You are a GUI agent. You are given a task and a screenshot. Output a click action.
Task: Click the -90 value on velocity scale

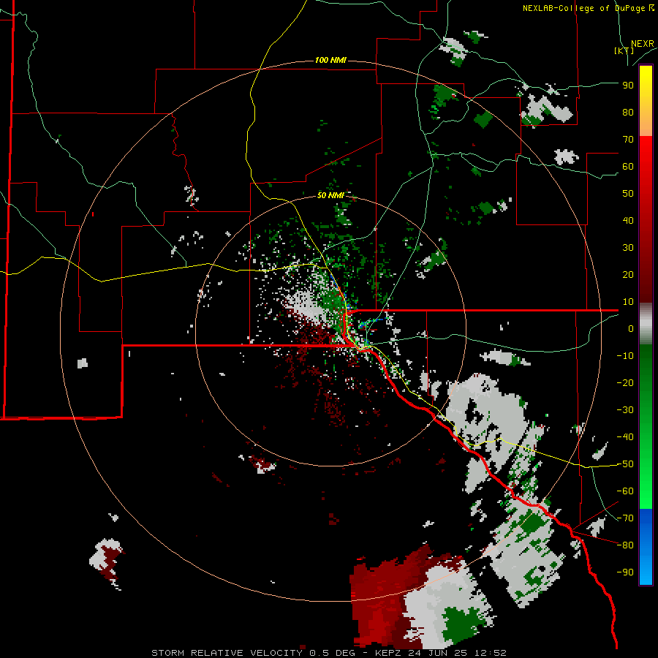click(x=625, y=572)
